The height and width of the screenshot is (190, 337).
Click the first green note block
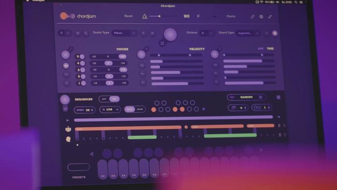pos(142,137)
